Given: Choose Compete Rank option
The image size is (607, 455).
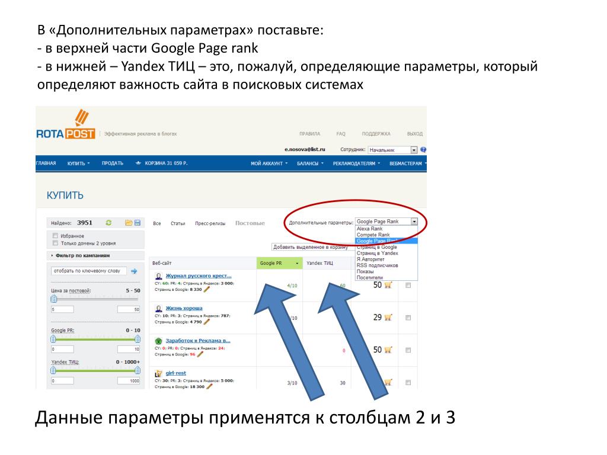Looking at the screenshot, I should [x=386, y=235].
